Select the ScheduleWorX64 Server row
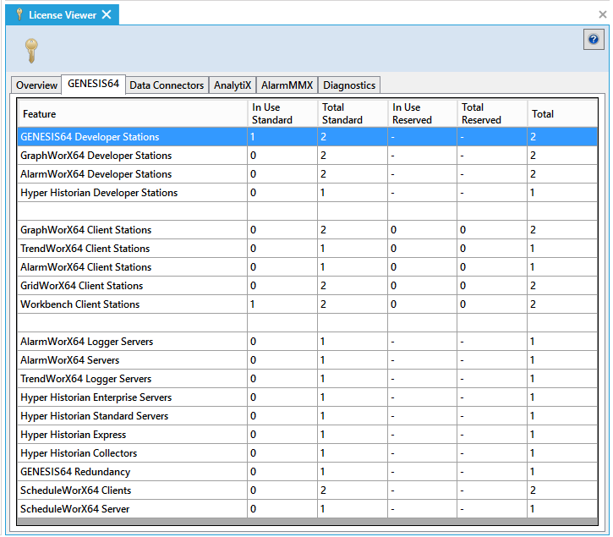Image resolution: width=613 pixels, height=537 pixels. pos(75,509)
